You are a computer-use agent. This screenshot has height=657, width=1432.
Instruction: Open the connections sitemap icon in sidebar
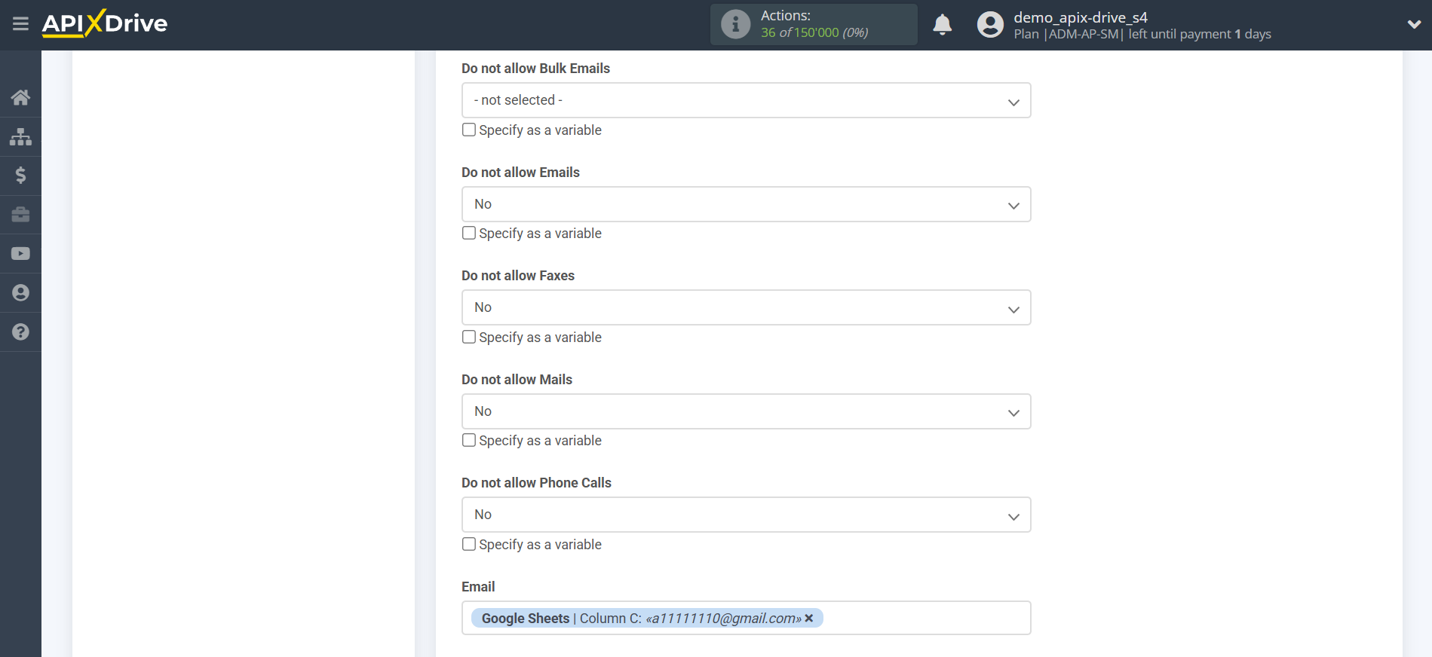(20, 136)
